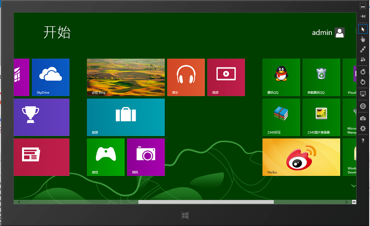The width and height of the screenshot is (370, 226).
Task: Launch the 游戏 games tile
Action: click(x=105, y=157)
